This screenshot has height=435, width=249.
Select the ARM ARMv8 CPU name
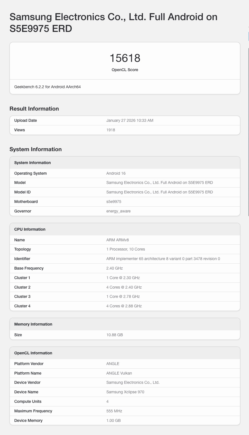(x=118, y=240)
